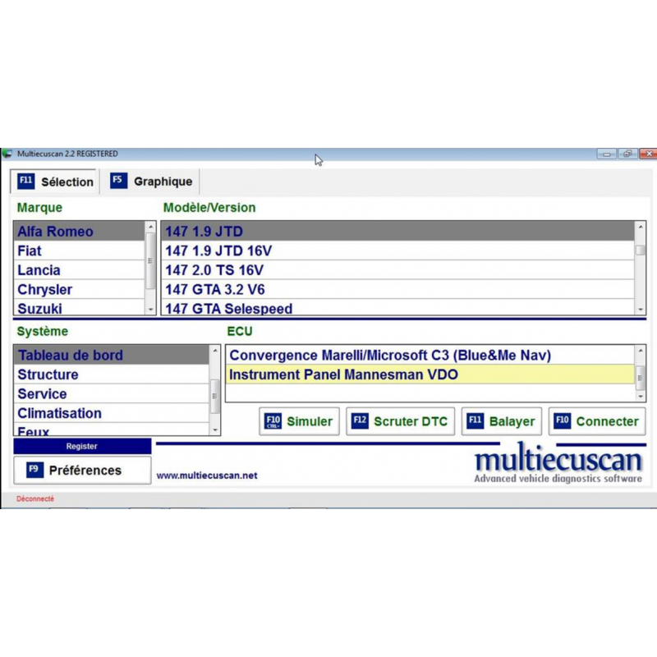Select Tableau de bord system

(112, 355)
